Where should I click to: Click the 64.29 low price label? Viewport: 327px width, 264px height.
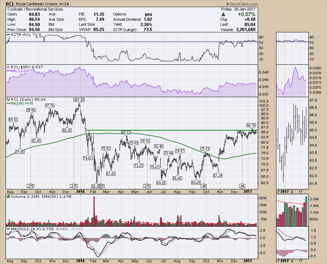(x=196, y=182)
